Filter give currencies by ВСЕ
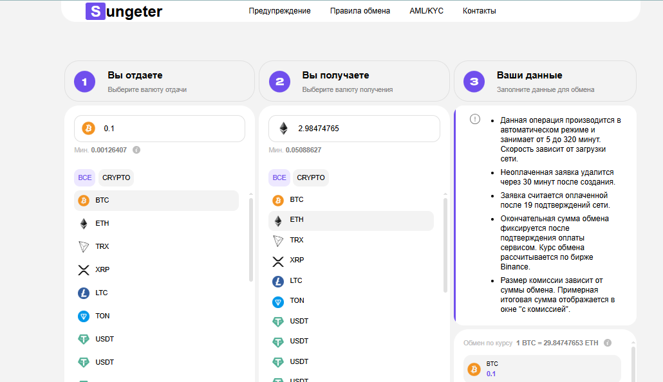This screenshot has width=663, height=382. pyautogui.click(x=84, y=177)
